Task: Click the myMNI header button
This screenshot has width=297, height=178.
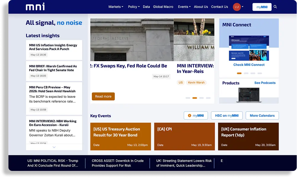Action: tap(262, 7)
